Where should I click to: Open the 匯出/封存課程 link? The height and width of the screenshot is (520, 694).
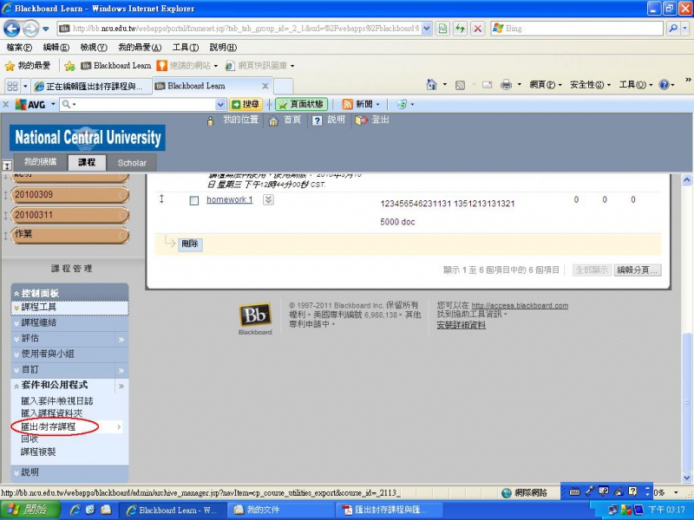pos(49,427)
